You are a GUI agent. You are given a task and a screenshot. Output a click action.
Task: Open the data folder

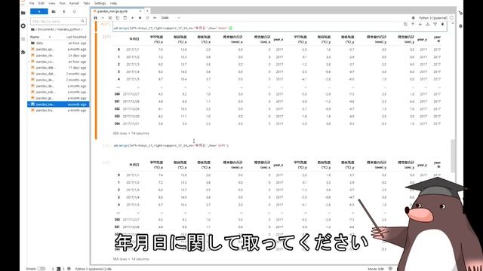coord(58,43)
